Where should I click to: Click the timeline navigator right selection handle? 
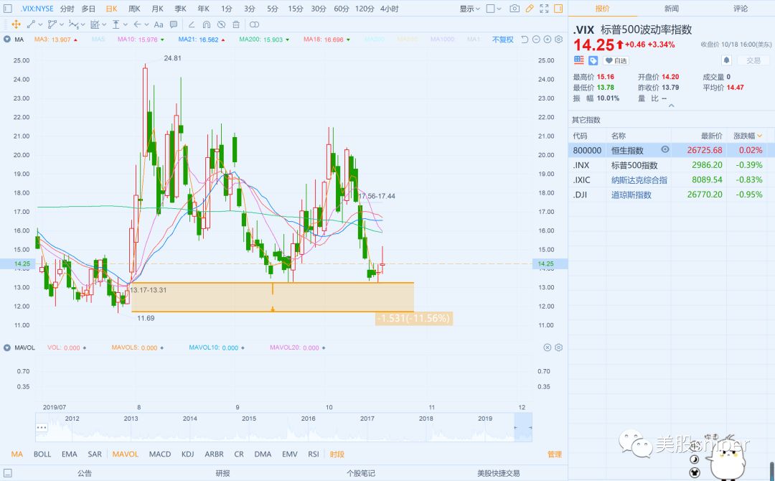[x=530, y=428]
